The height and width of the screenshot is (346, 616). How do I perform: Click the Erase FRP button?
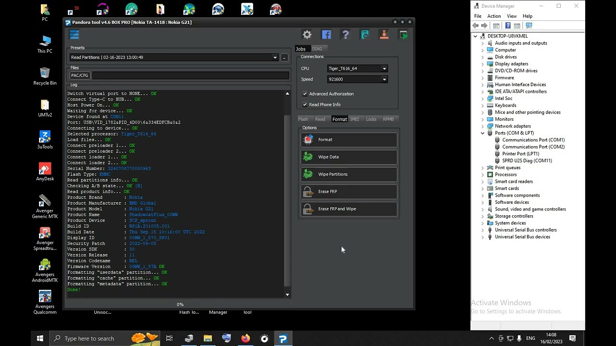349,192
